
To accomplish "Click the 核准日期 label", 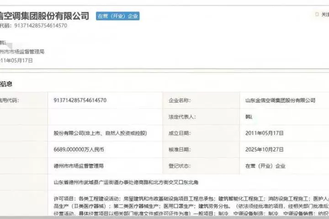I will (180, 150).
